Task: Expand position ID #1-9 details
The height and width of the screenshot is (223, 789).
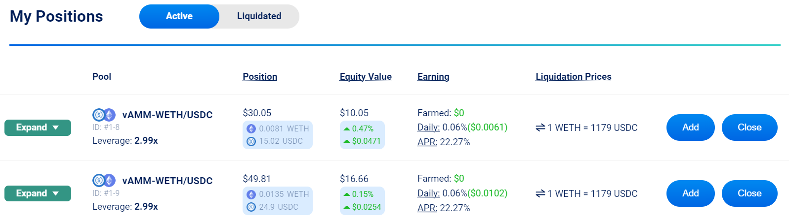Action: click(x=38, y=193)
